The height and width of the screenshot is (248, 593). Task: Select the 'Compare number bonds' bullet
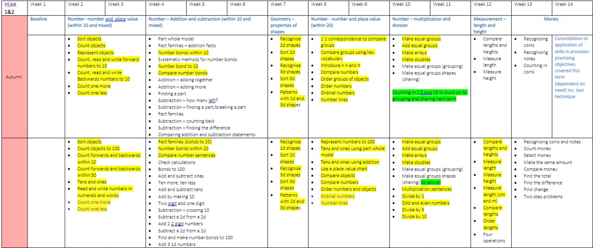[182, 73]
